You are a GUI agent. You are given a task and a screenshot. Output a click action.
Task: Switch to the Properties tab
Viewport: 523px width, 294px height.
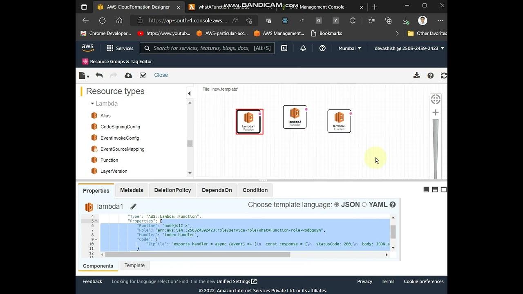pos(96,191)
